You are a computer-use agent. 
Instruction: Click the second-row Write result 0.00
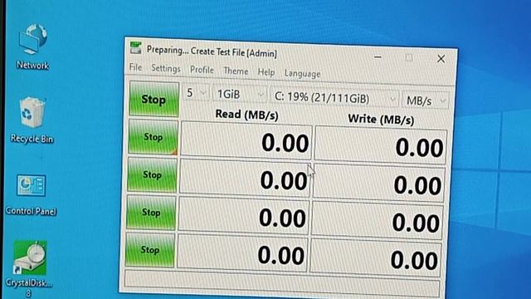pyautogui.click(x=379, y=183)
